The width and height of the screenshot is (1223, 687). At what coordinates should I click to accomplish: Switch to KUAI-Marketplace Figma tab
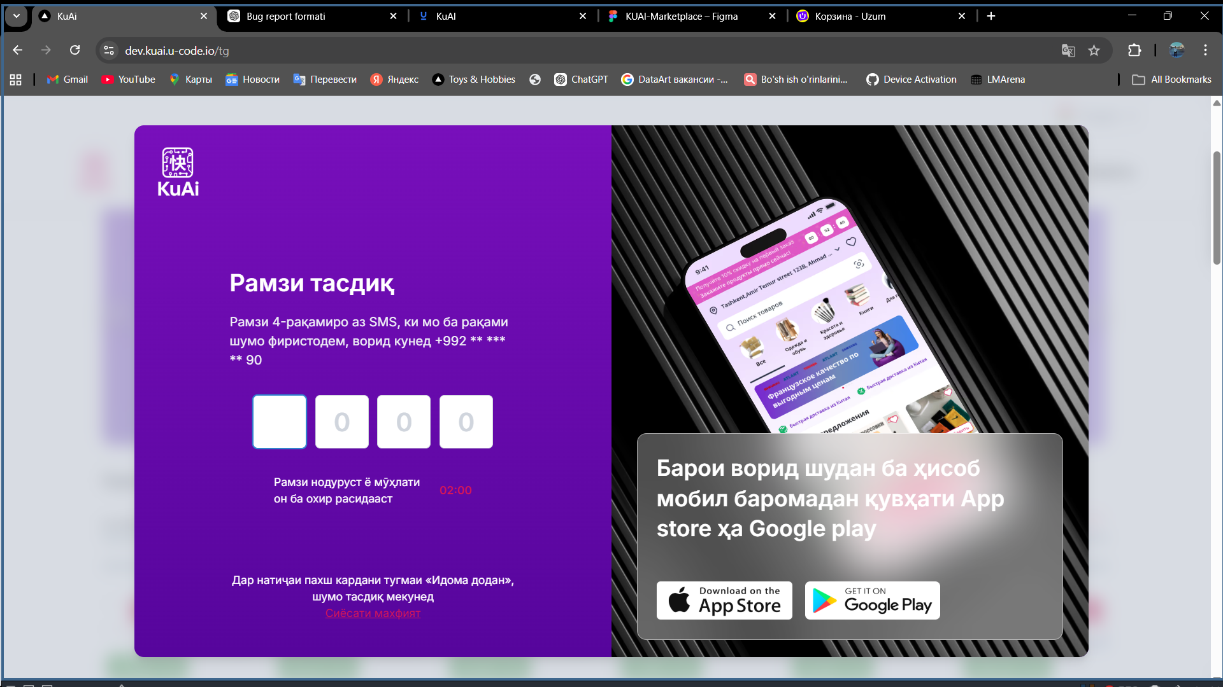click(x=682, y=17)
